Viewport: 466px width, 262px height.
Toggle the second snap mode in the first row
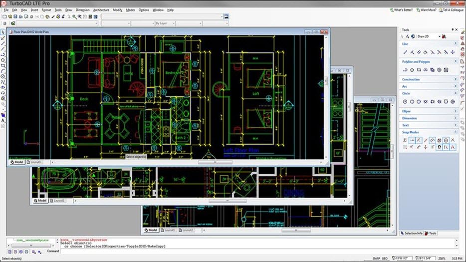tap(412, 140)
